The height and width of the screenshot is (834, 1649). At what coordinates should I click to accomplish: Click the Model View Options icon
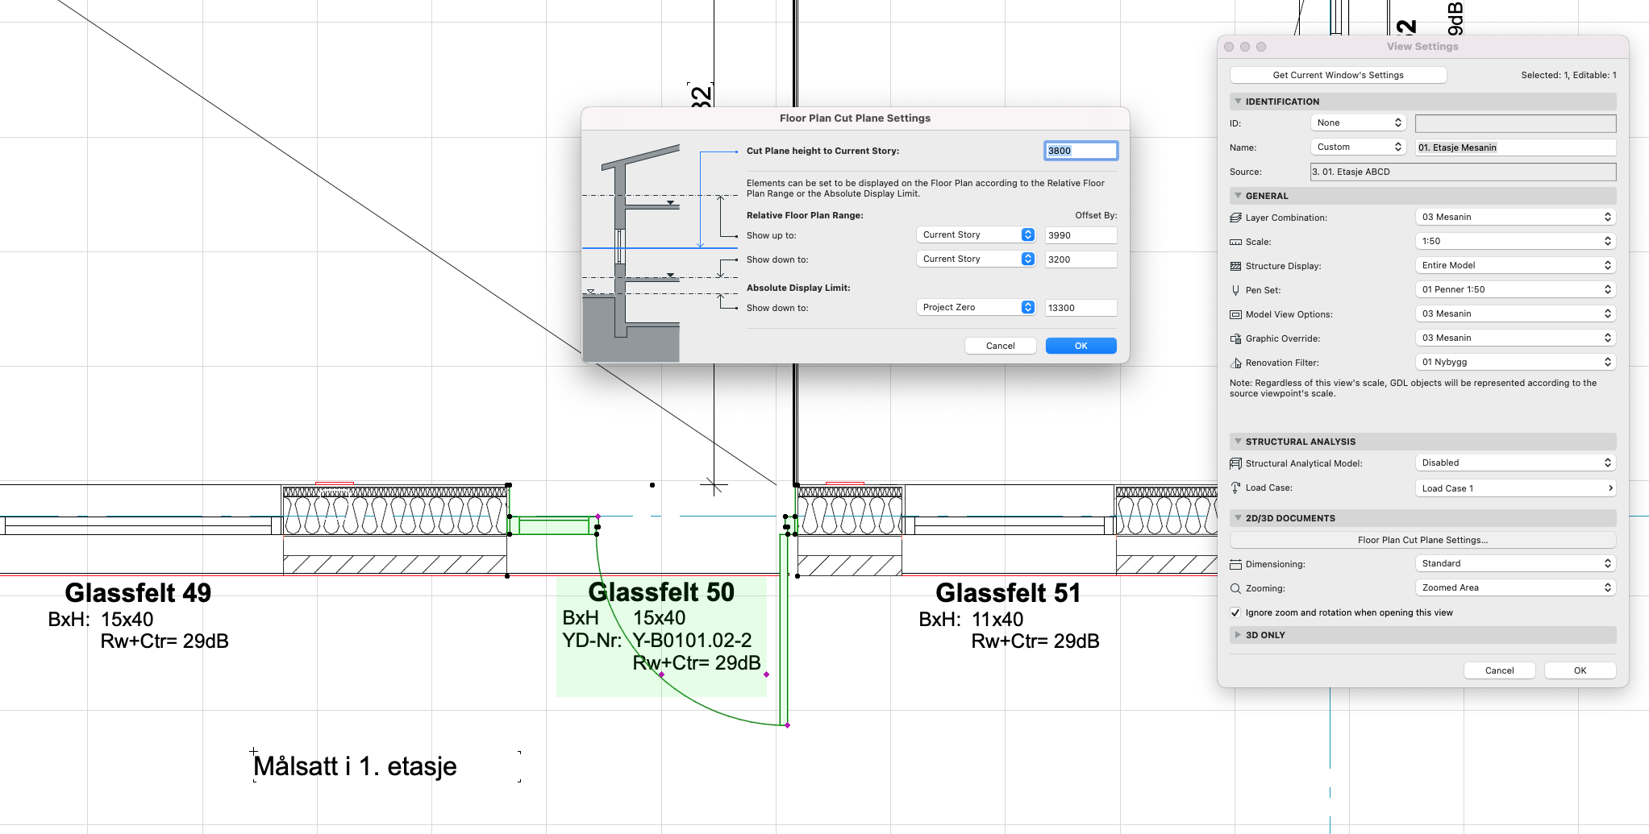point(1235,314)
